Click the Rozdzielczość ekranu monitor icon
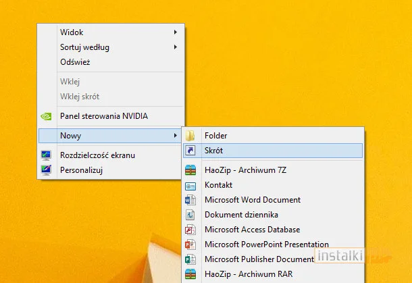Screen dimensions: 412x283 [46, 155]
